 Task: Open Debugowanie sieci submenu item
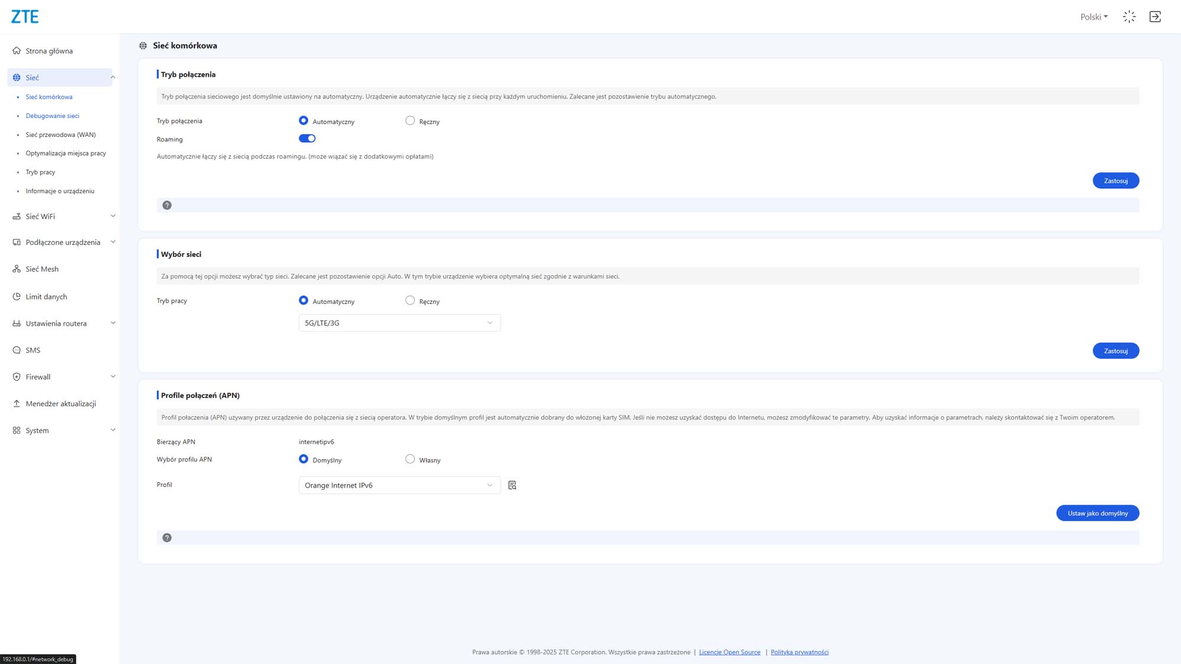click(x=53, y=116)
